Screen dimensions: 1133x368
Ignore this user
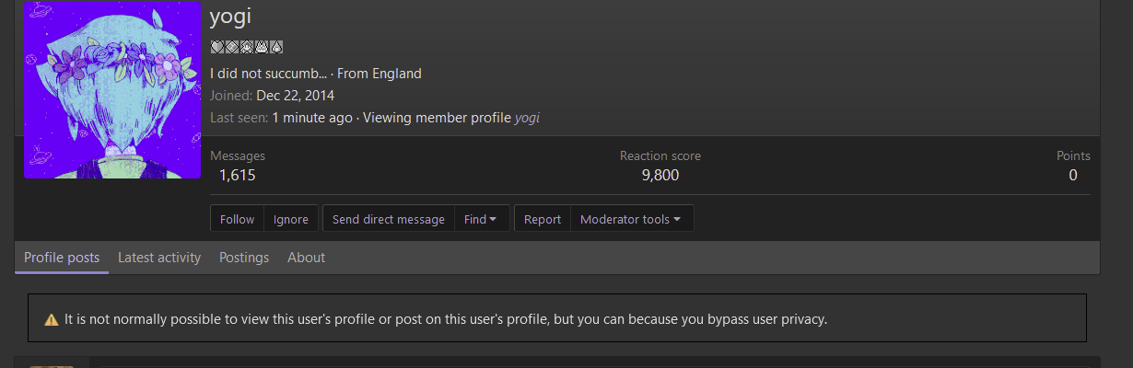tap(291, 219)
